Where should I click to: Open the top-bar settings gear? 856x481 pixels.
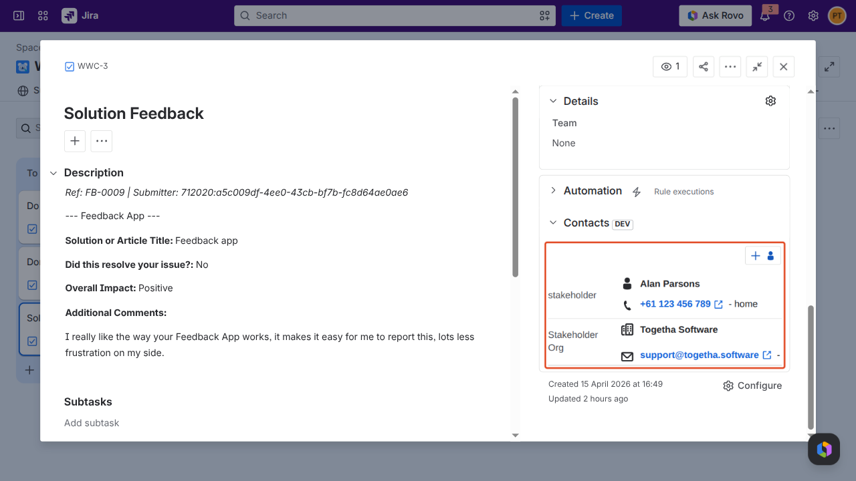pyautogui.click(x=813, y=15)
